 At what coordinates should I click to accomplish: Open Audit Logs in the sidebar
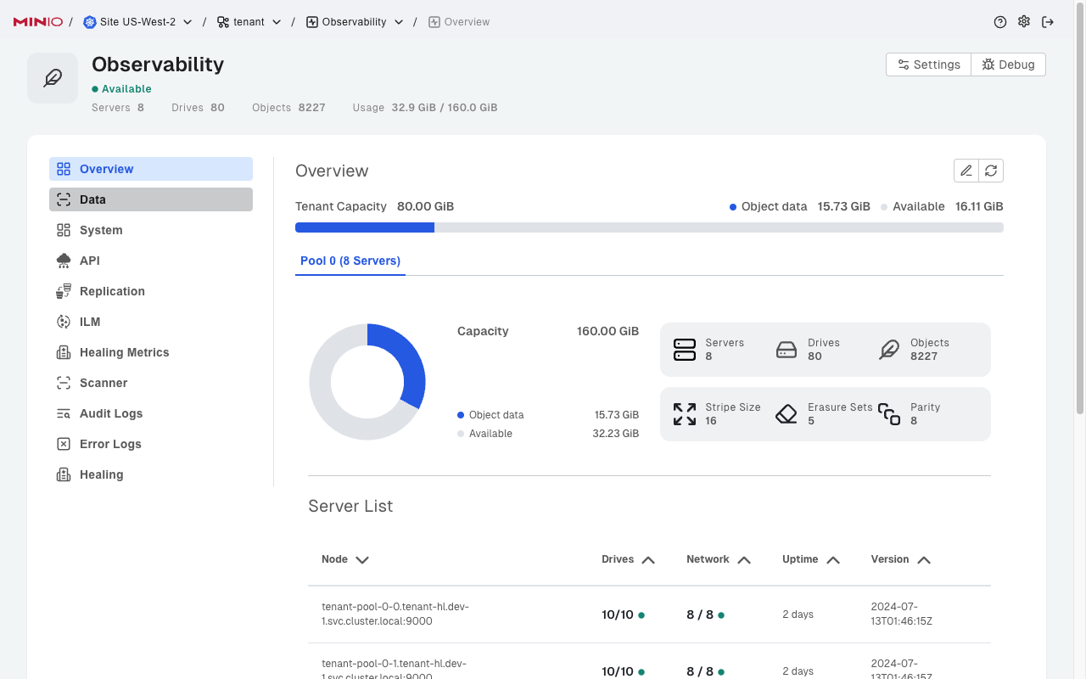pyautogui.click(x=111, y=413)
